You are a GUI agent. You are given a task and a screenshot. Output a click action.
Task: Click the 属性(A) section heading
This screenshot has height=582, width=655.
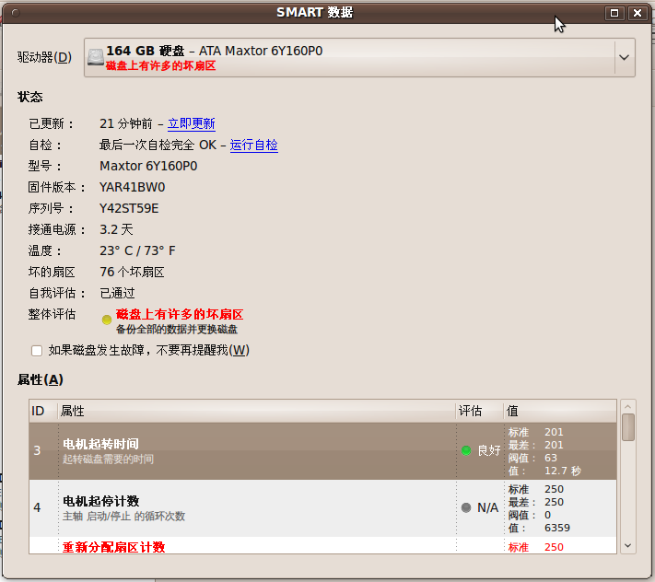[x=41, y=380]
